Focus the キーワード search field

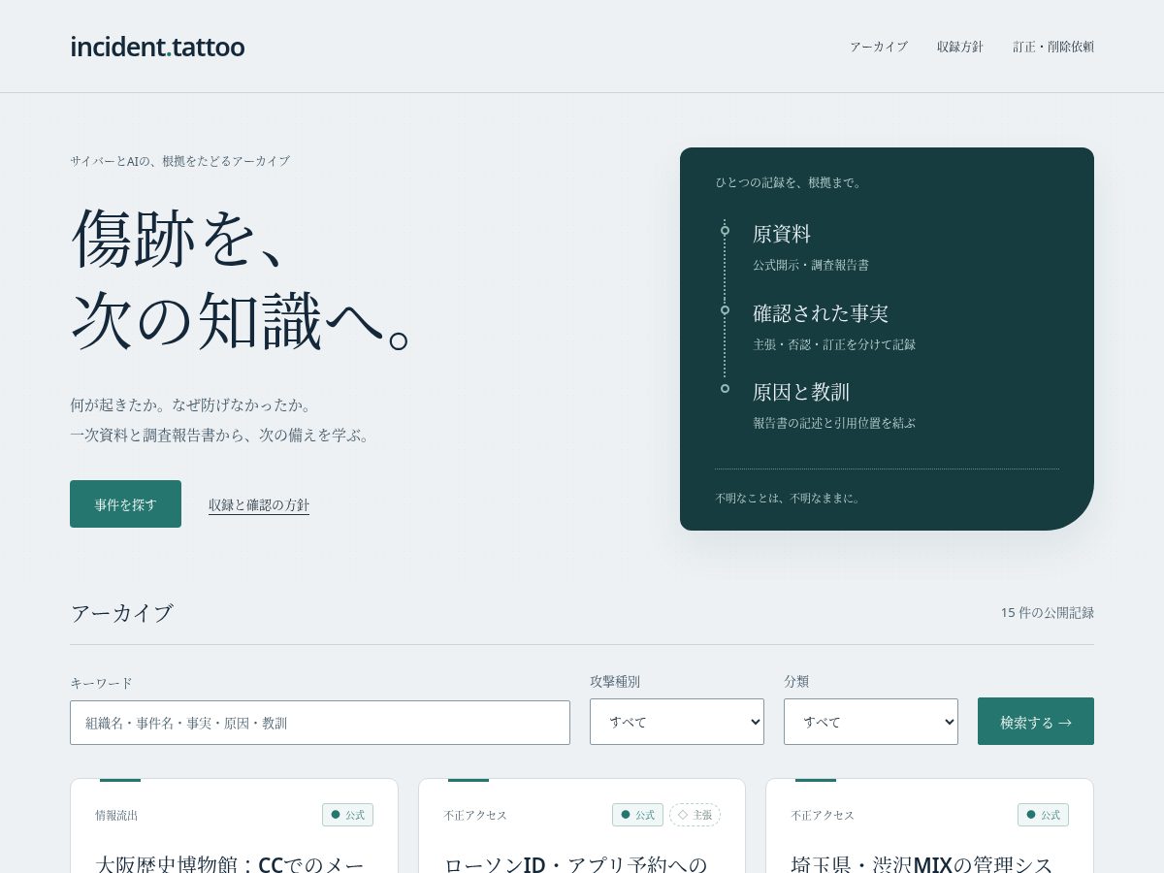[320, 723]
